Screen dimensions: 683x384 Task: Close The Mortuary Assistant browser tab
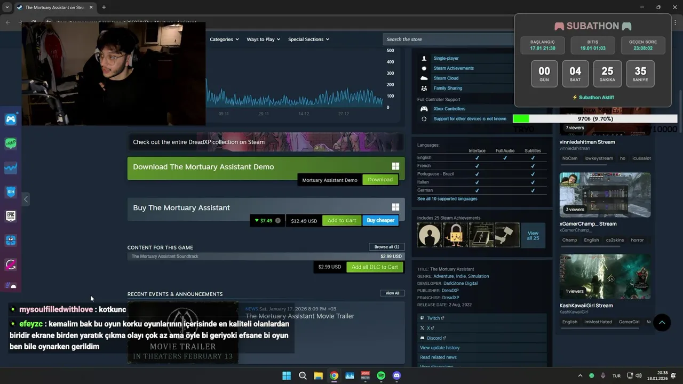(x=91, y=7)
